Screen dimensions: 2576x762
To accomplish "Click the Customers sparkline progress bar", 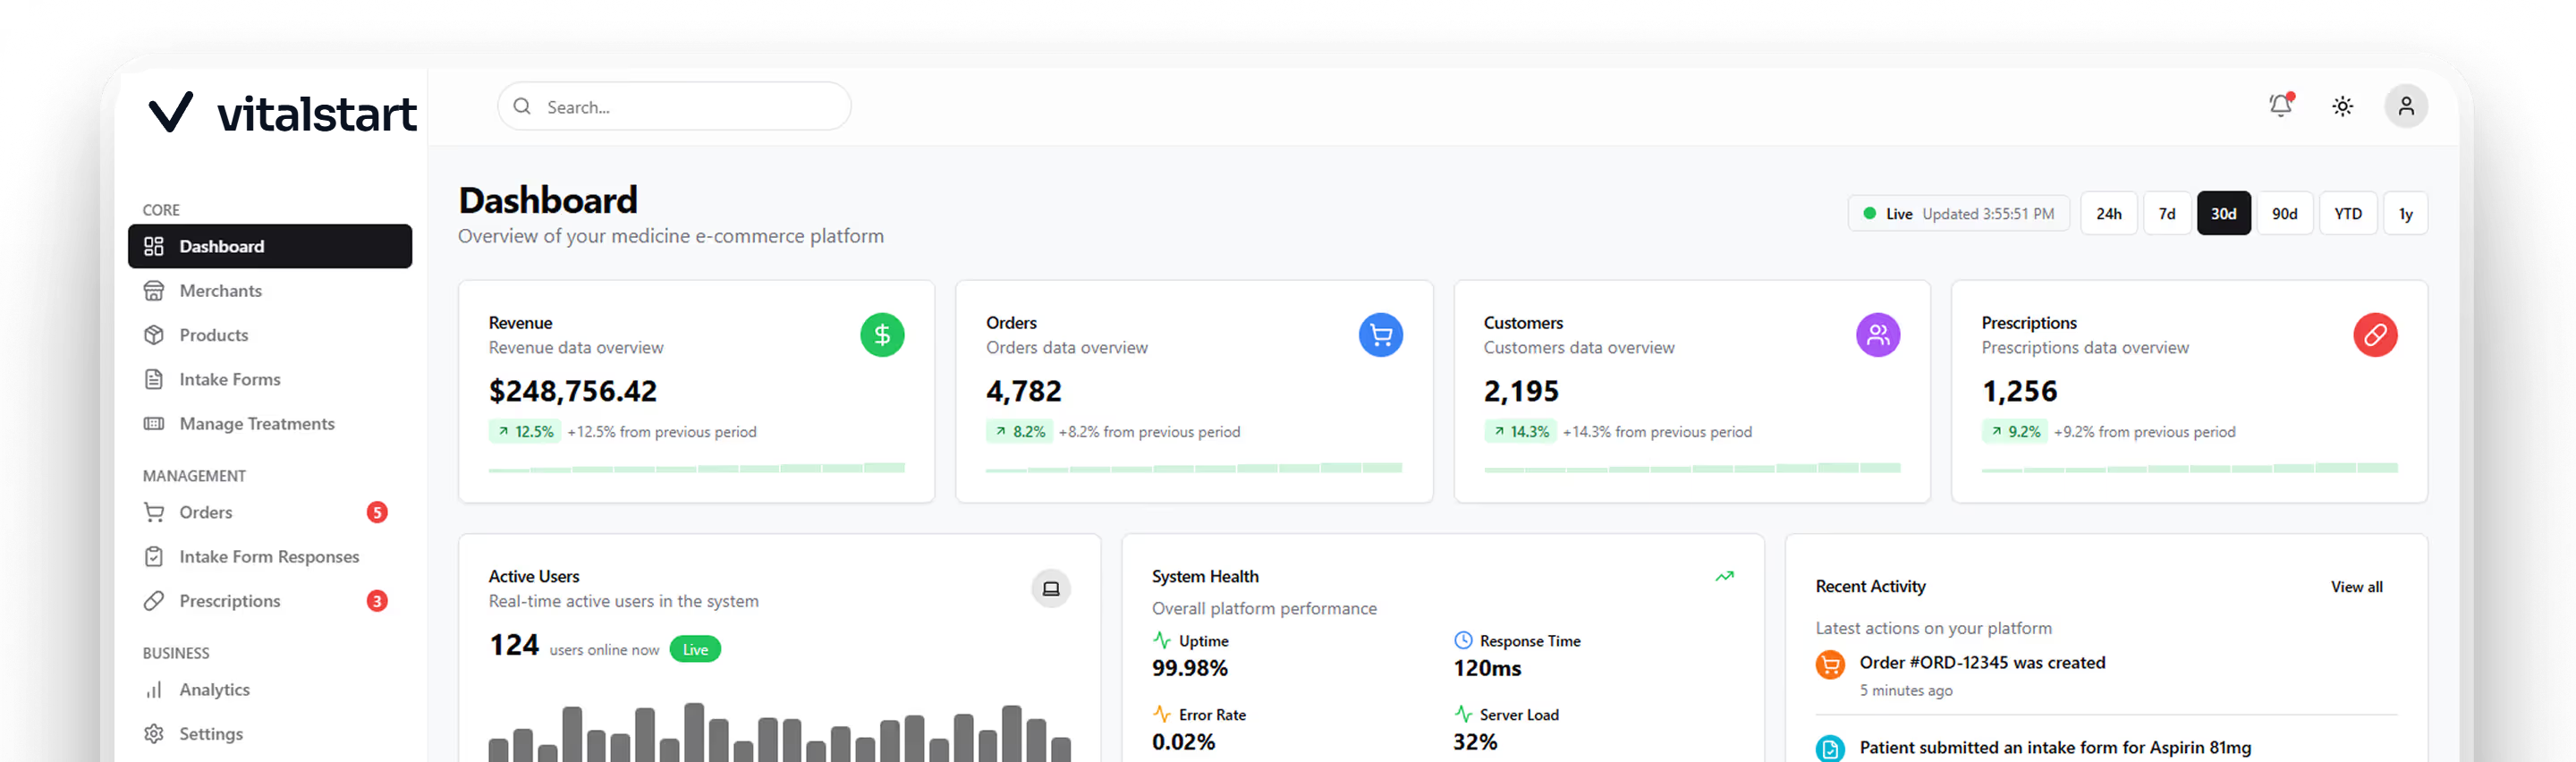I will coord(1692,468).
